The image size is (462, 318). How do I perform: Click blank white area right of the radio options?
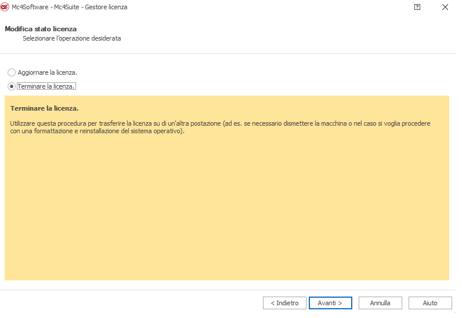(x=261, y=79)
